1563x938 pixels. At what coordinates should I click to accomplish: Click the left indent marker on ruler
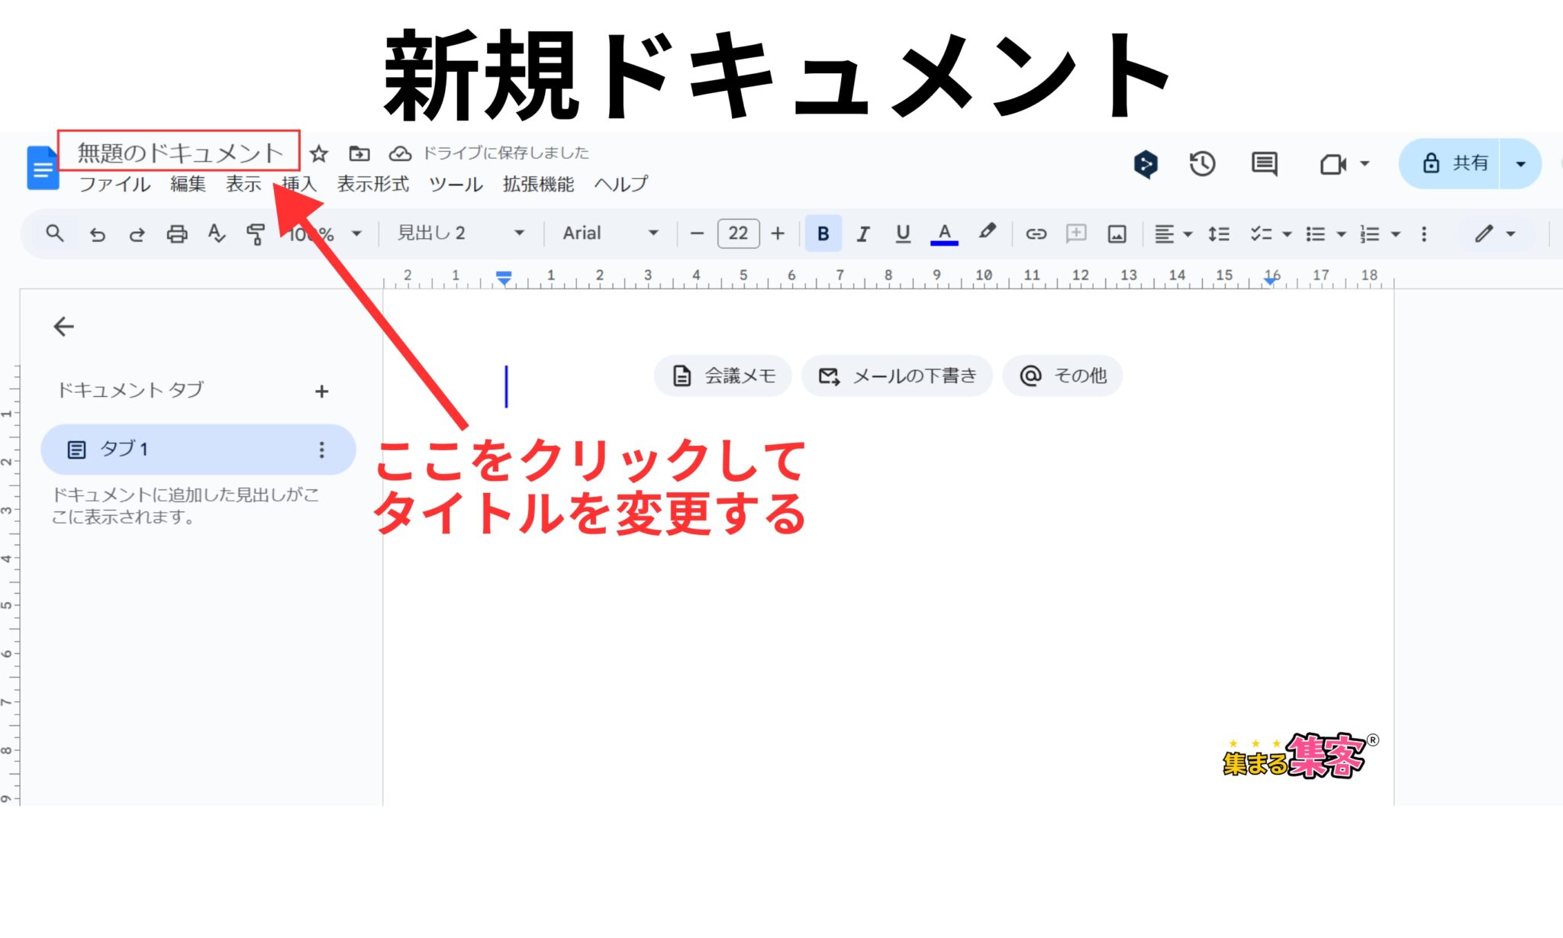pyautogui.click(x=504, y=278)
